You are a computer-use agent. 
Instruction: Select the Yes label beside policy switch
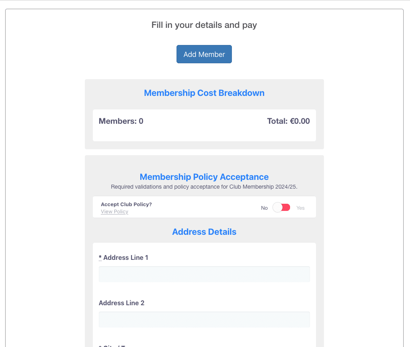300,208
